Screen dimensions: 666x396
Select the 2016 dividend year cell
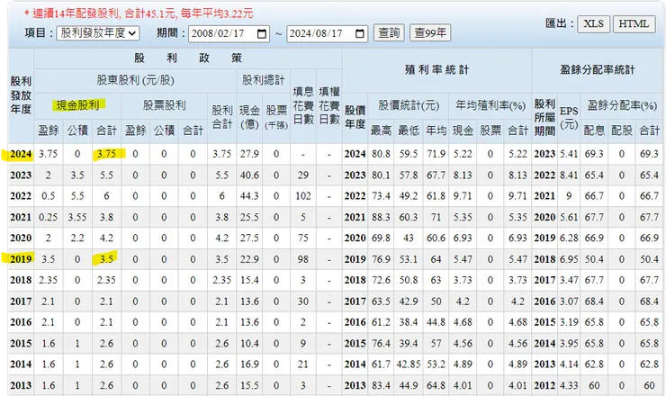[21, 322]
